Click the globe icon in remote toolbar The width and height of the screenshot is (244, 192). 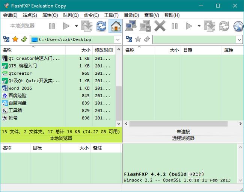tap(238, 26)
